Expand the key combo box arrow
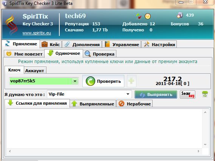The image size is (215, 161). pos(75,81)
